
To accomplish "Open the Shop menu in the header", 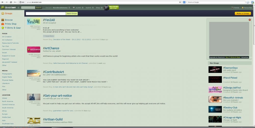I will click(98, 8).
